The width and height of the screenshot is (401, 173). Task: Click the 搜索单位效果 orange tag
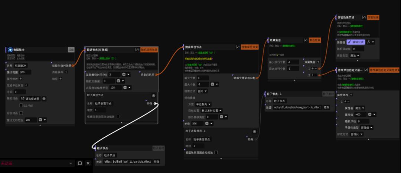point(250,47)
